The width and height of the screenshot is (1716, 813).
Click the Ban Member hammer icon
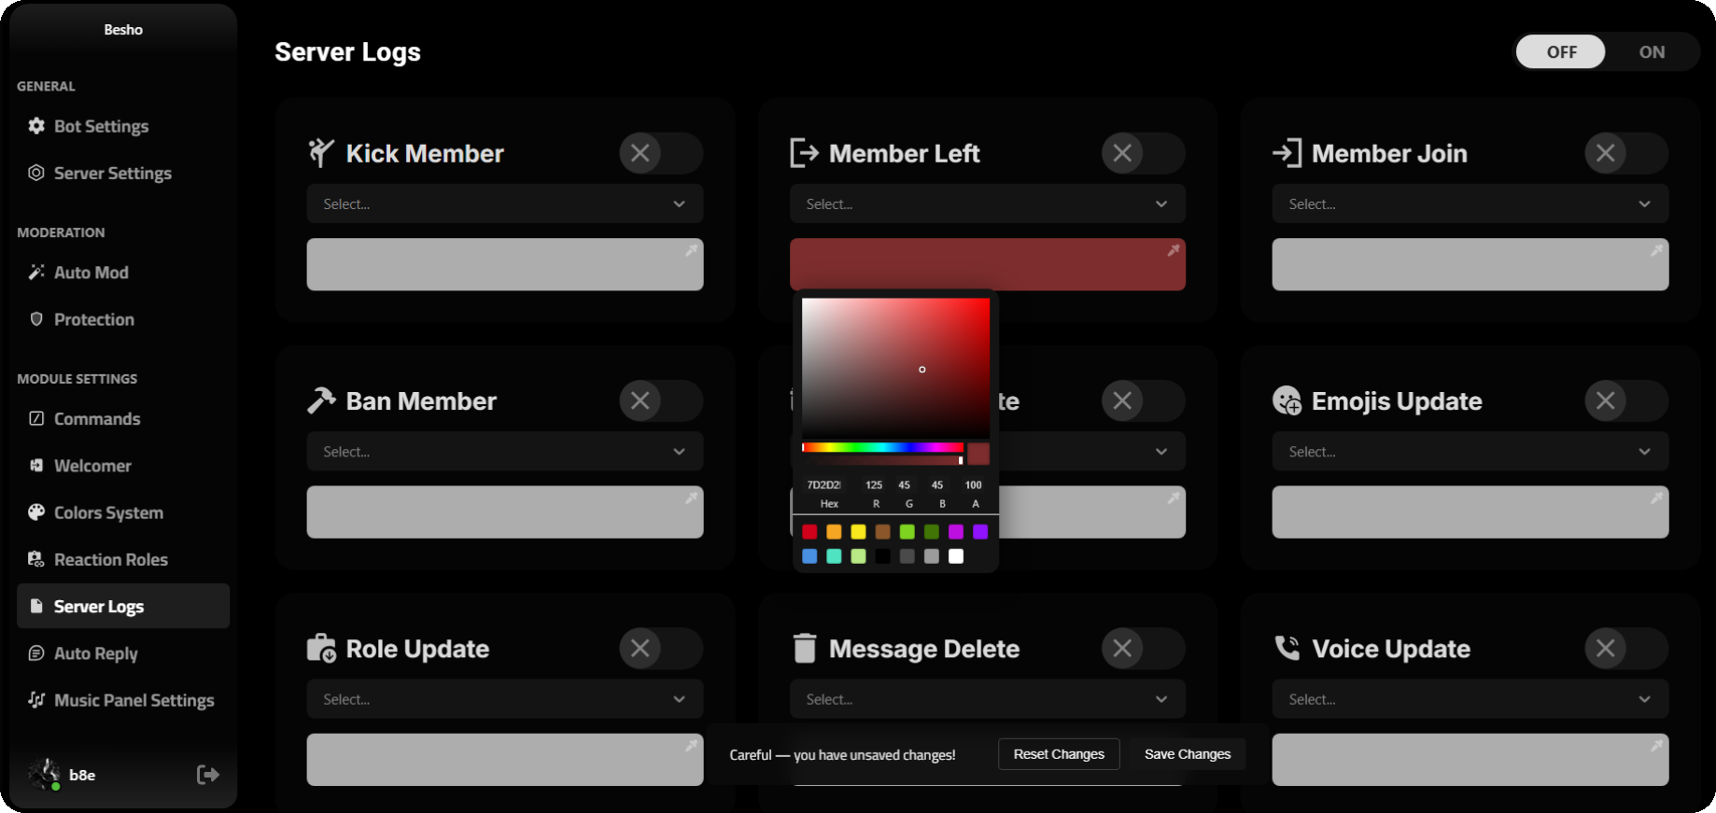pos(321,400)
